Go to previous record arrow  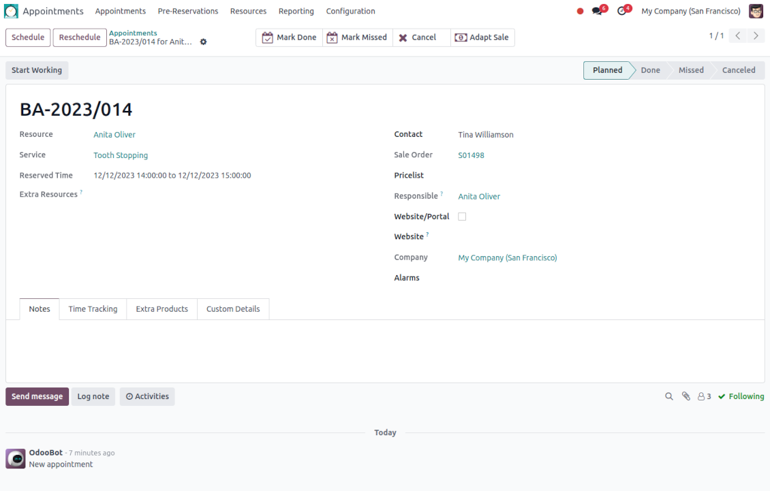pos(738,36)
